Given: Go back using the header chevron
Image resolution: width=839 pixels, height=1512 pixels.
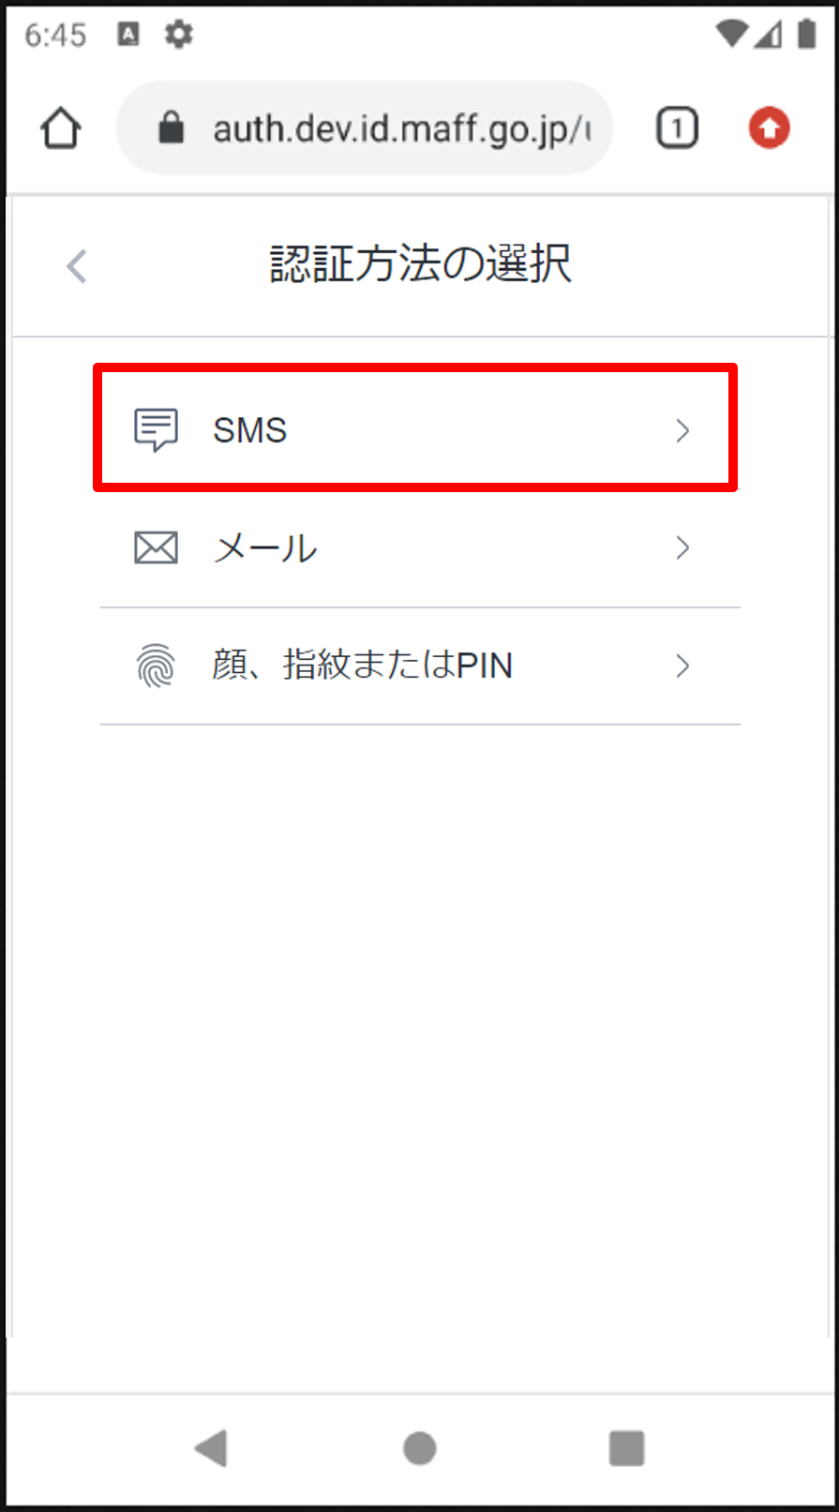Looking at the screenshot, I should (x=77, y=265).
